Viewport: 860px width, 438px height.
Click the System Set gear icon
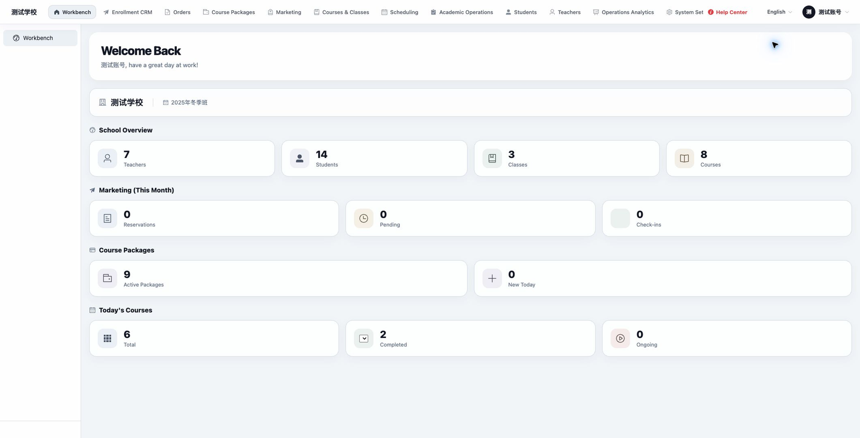[x=669, y=12]
